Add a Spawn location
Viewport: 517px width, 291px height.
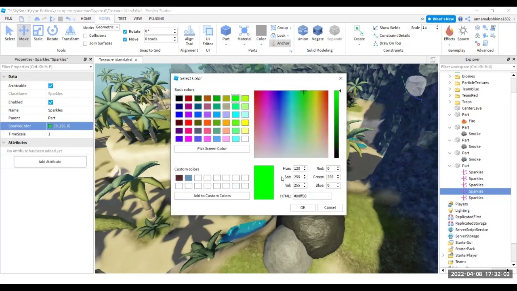[463, 34]
